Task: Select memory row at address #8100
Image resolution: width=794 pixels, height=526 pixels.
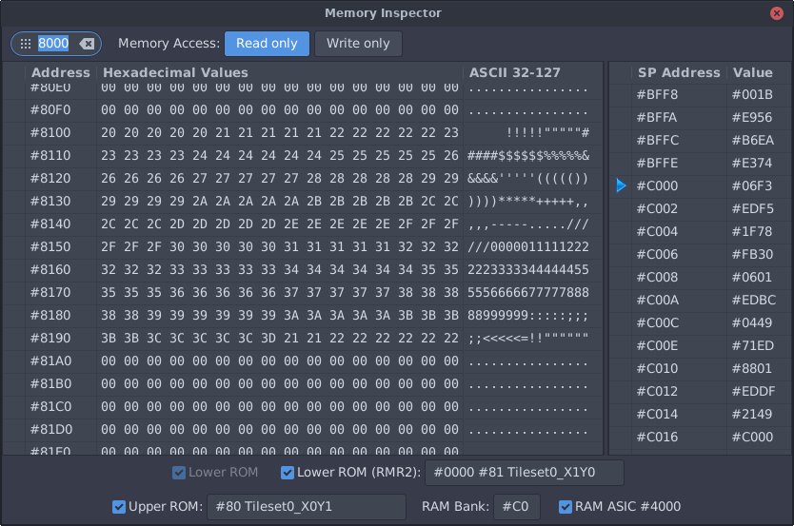Action: (x=303, y=133)
